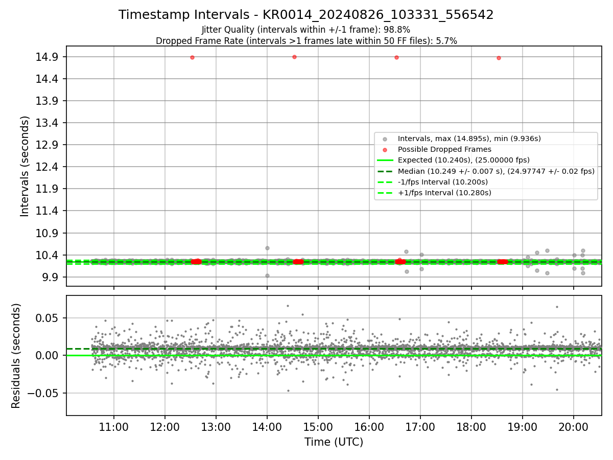
Task: Click the red dropped-frame point near 12:30 at 14.9
Action: (192, 57)
